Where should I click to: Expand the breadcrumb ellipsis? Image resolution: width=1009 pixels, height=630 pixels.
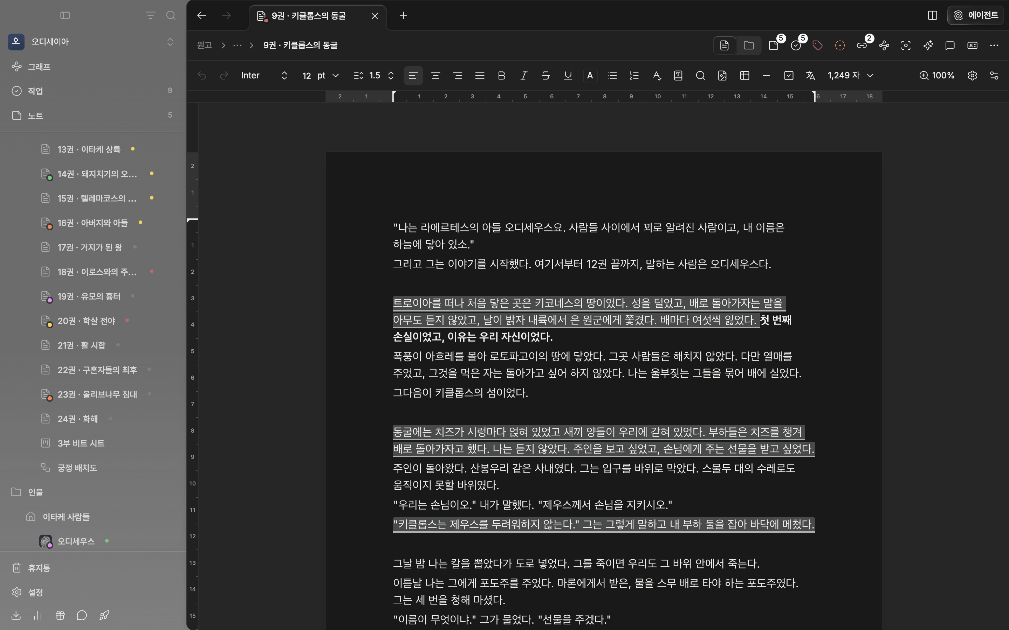pos(237,45)
